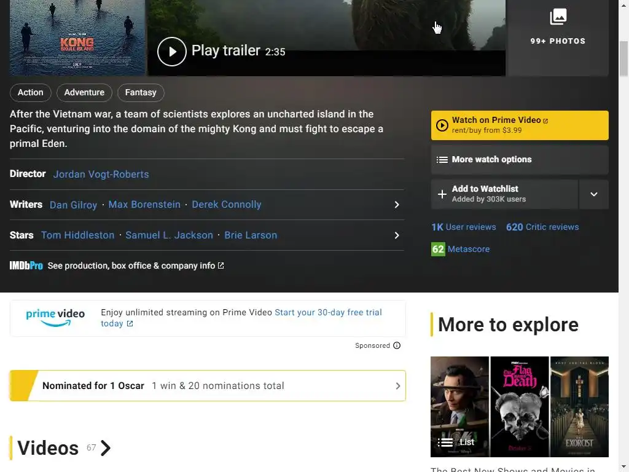Expand the Stars row chevron

[397, 235]
